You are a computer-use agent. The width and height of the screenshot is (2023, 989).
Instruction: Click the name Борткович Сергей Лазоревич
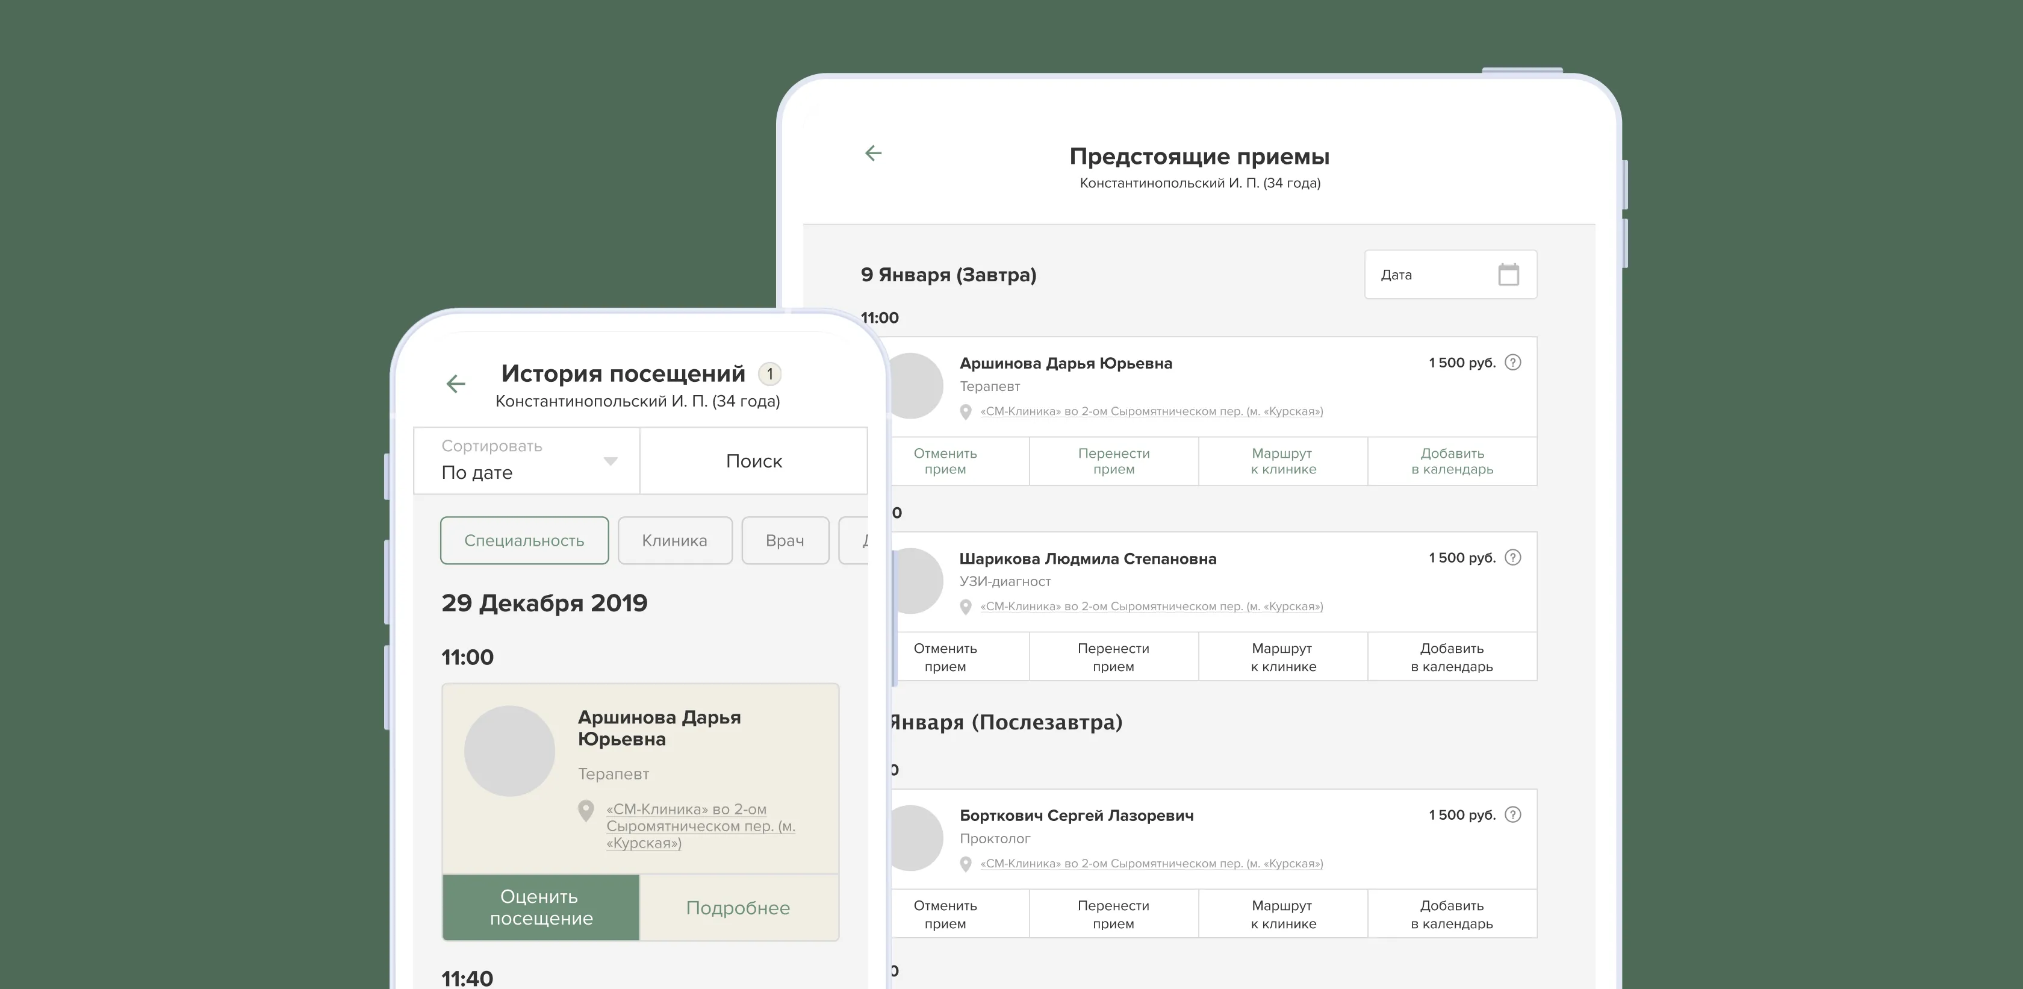coord(1077,816)
